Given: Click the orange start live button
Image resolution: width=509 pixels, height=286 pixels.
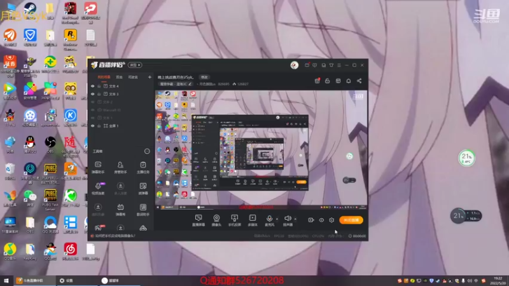Looking at the screenshot, I should pyautogui.click(x=351, y=220).
